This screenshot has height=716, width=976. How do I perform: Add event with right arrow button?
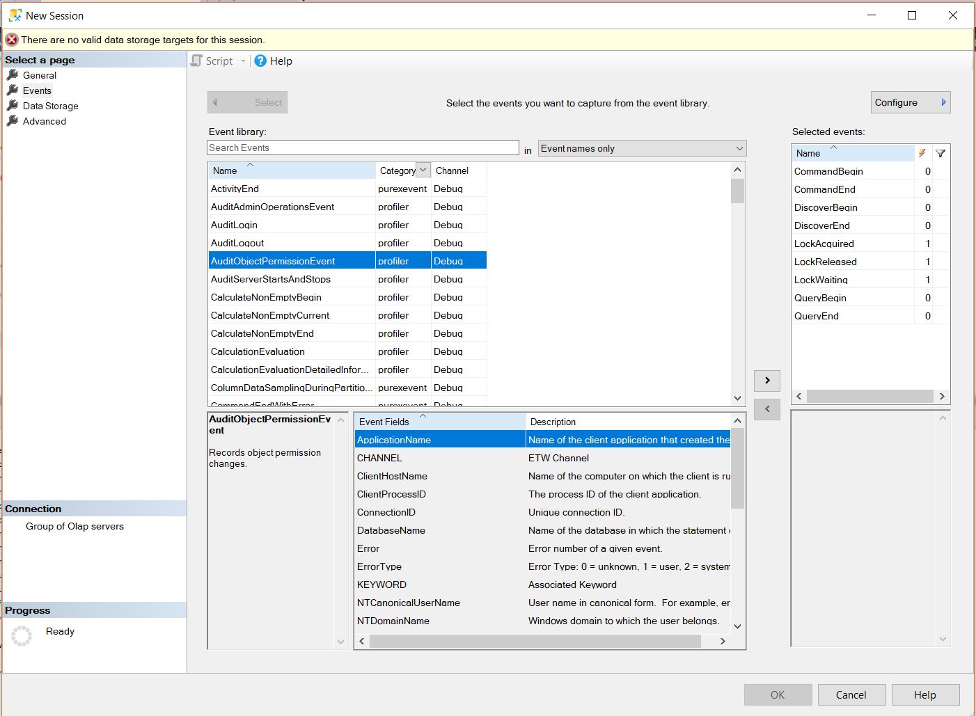point(767,380)
